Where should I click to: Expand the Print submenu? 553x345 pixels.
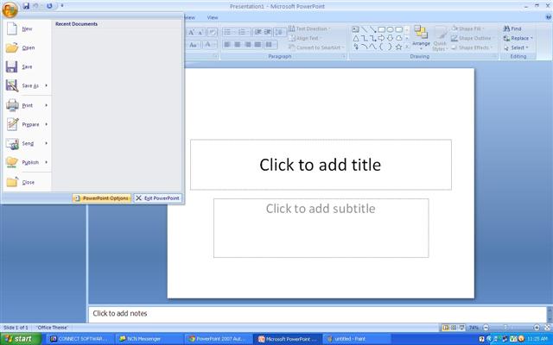tap(47, 105)
